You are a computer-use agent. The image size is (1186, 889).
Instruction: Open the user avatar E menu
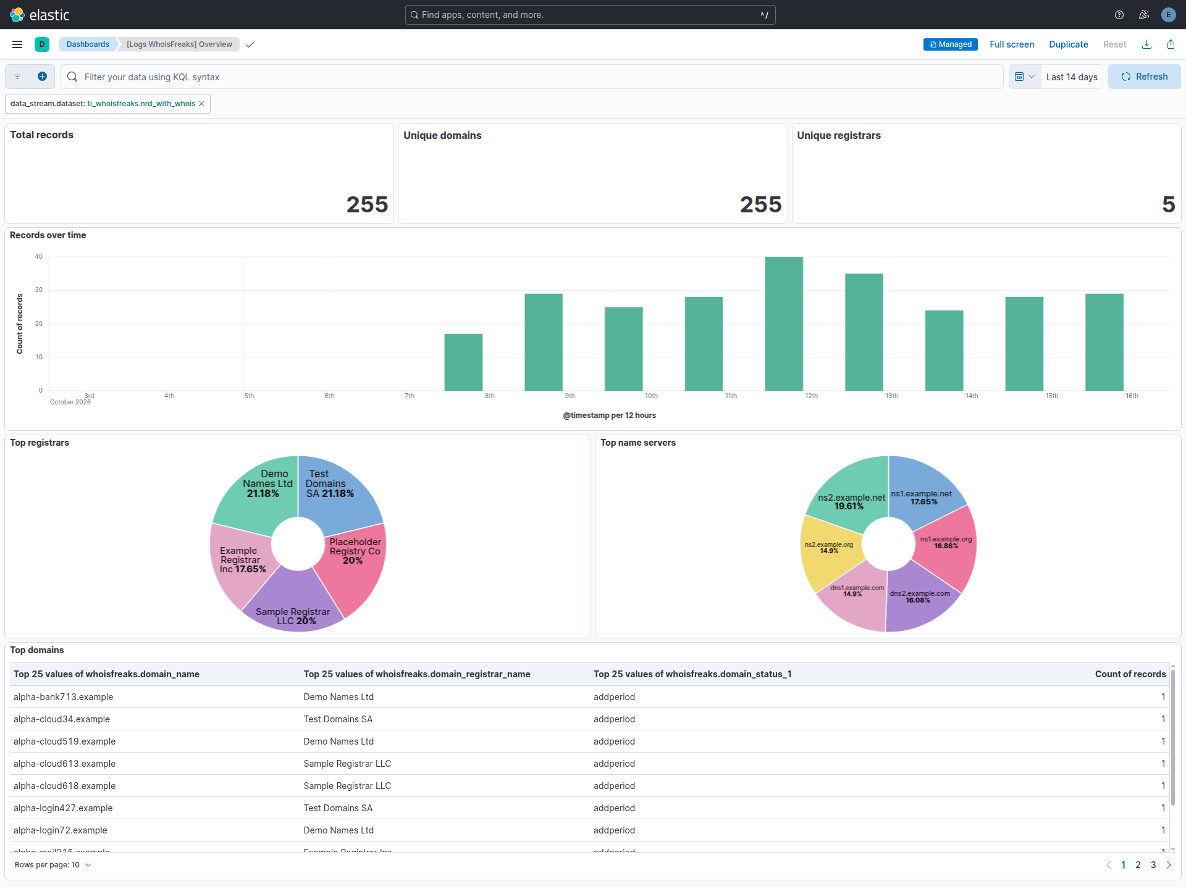click(1168, 15)
